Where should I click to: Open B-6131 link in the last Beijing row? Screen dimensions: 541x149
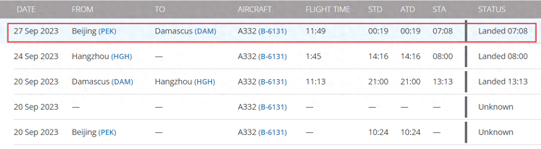tap(273, 132)
